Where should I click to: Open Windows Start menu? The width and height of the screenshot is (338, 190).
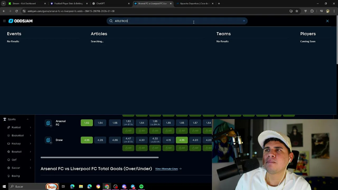(x=4, y=187)
